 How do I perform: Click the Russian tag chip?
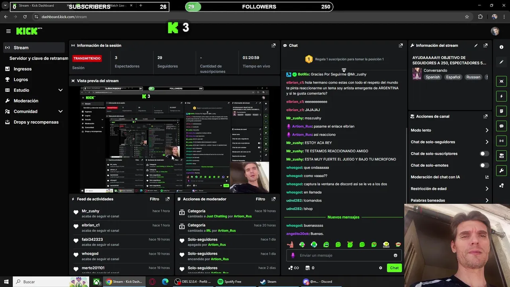[x=473, y=77]
